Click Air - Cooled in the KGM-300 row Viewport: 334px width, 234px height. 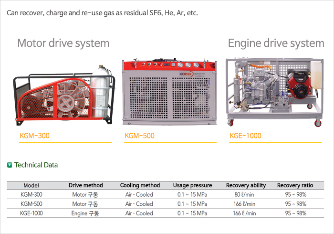click(139, 194)
